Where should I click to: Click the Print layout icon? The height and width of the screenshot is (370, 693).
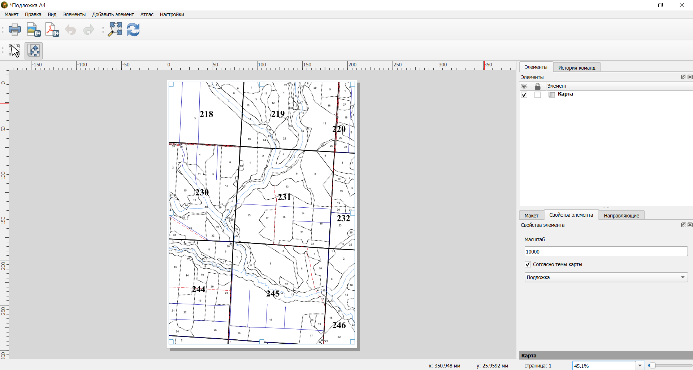(x=15, y=30)
